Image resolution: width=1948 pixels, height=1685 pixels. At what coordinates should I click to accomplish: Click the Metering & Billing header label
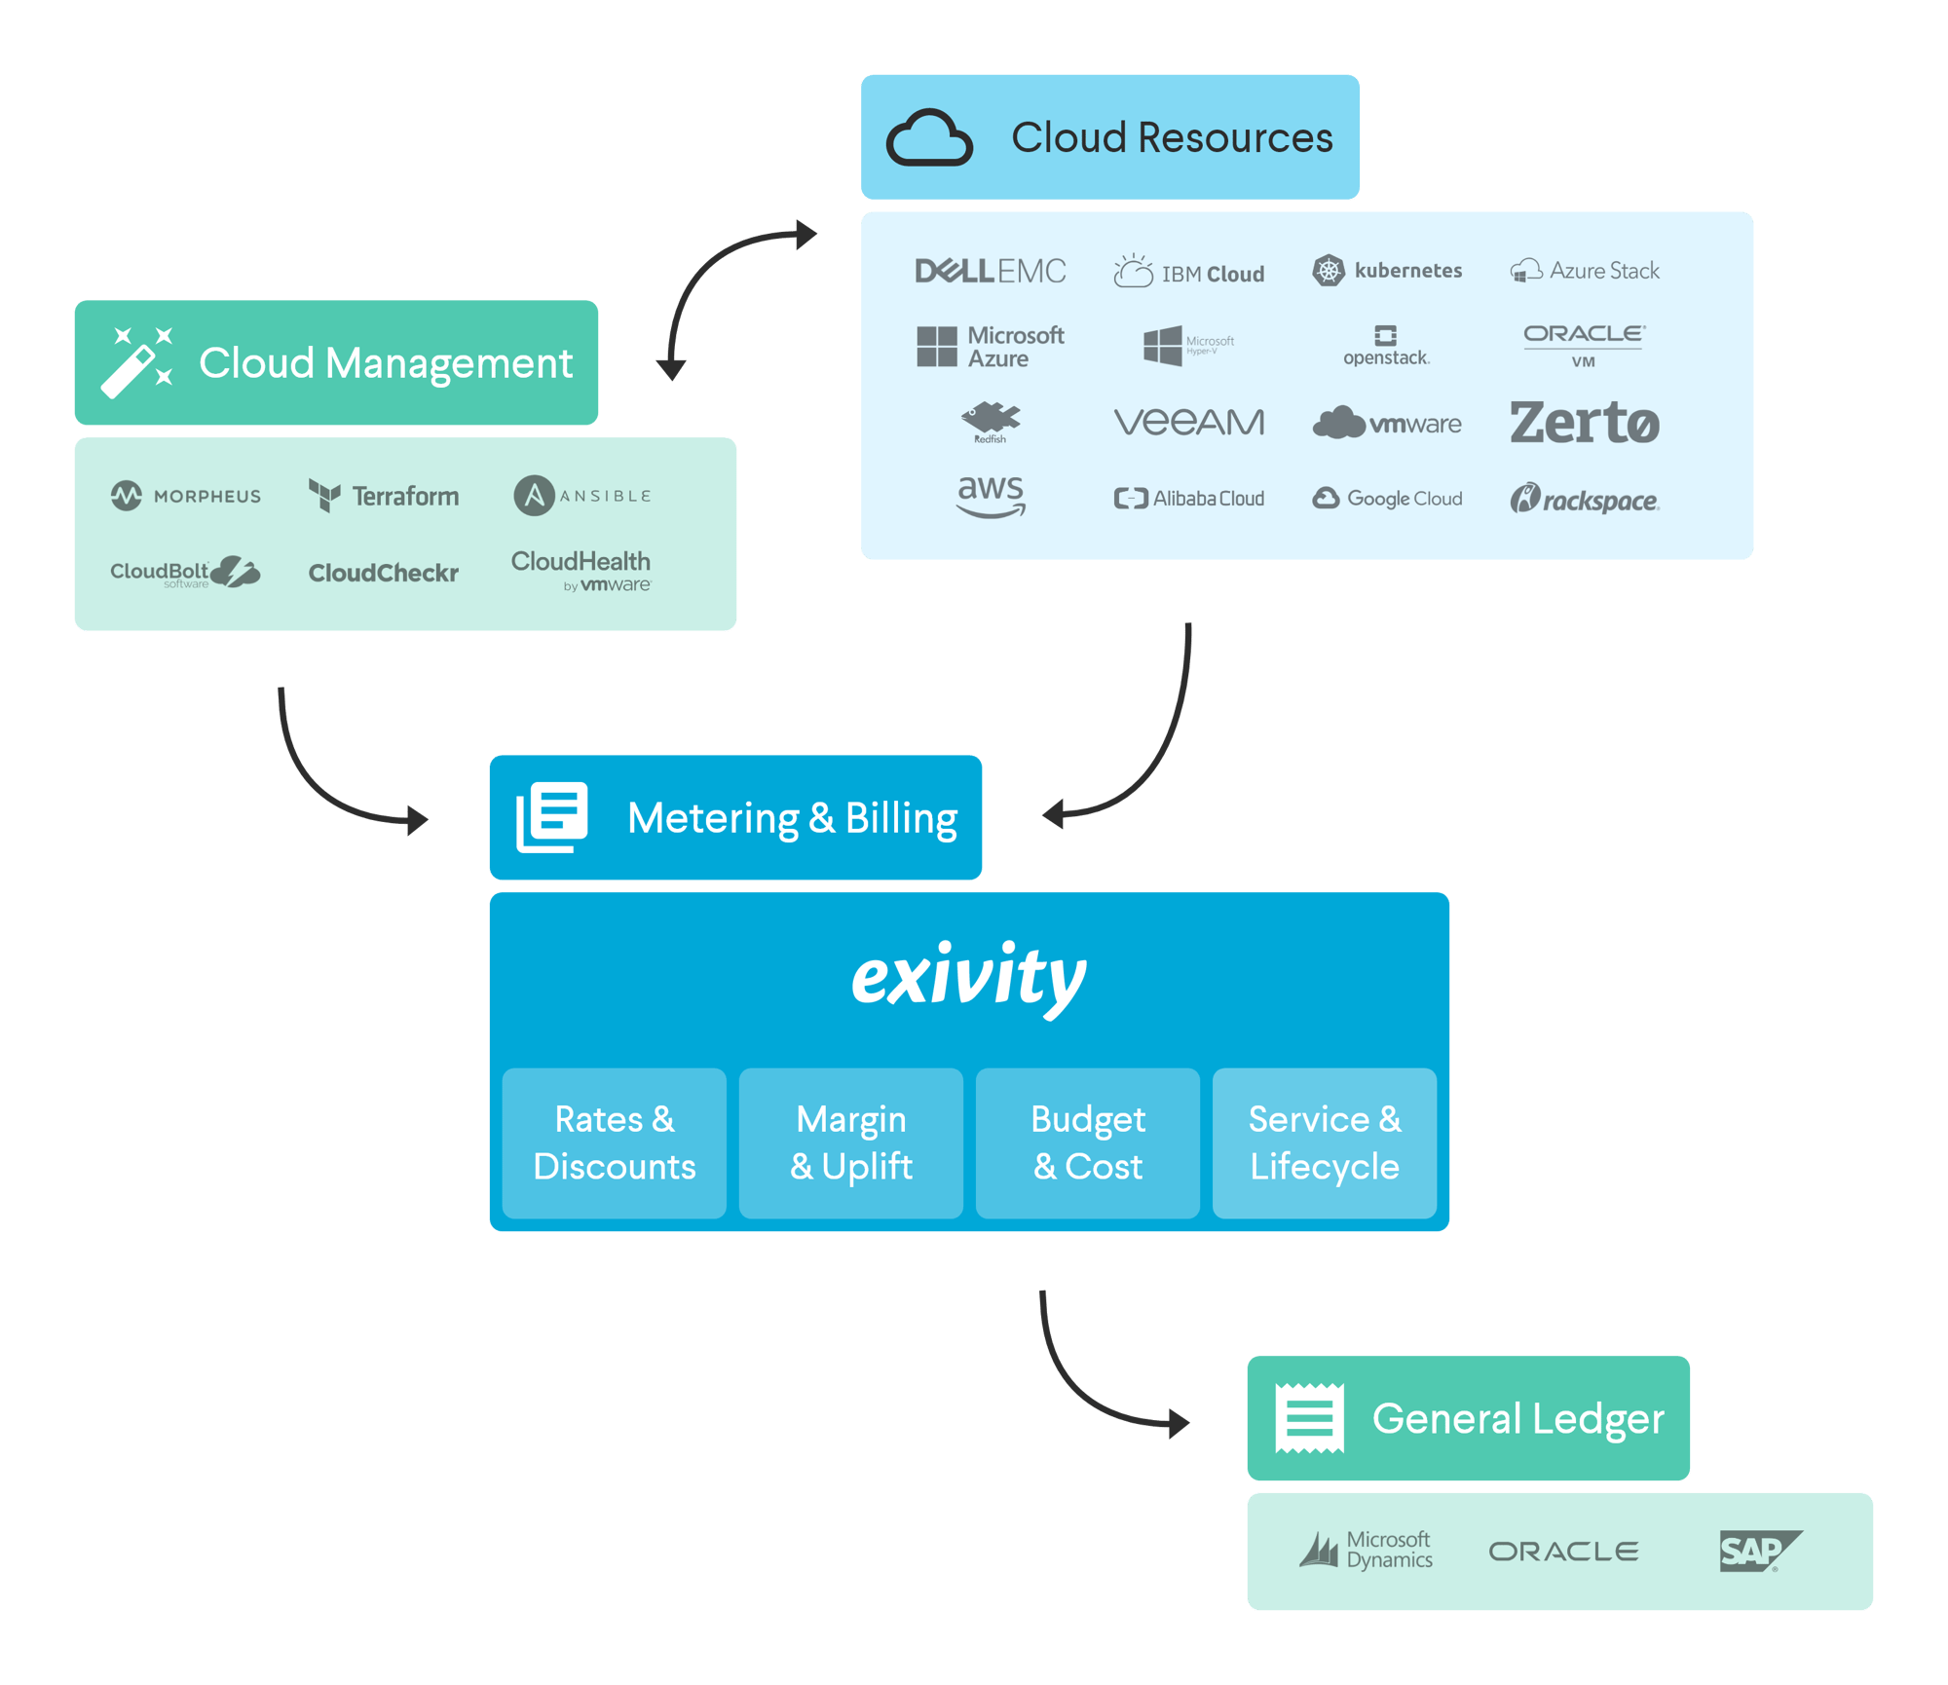792,818
